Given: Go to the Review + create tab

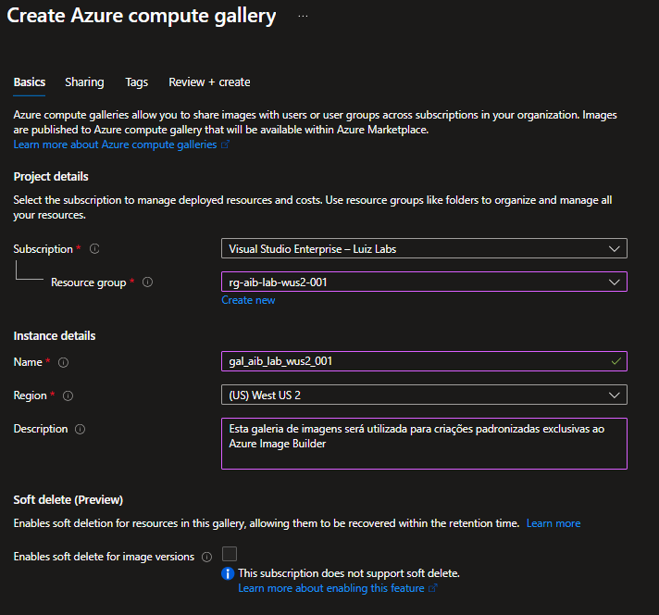Looking at the screenshot, I should [209, 82].
